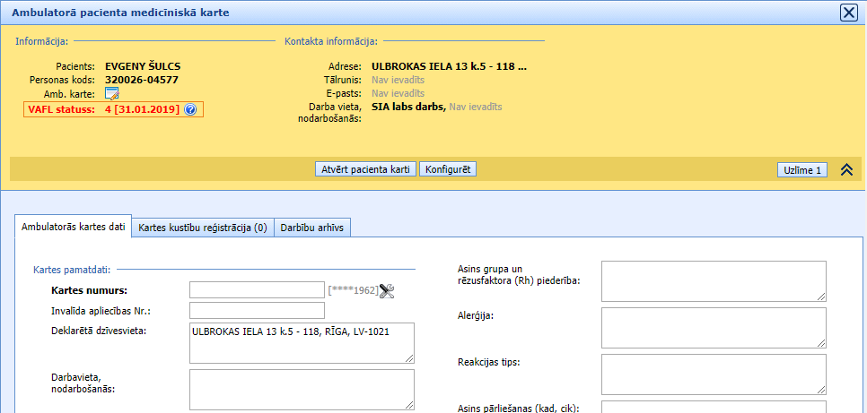Switch to Ambulatorās kartes dati tab

point(74,227)
